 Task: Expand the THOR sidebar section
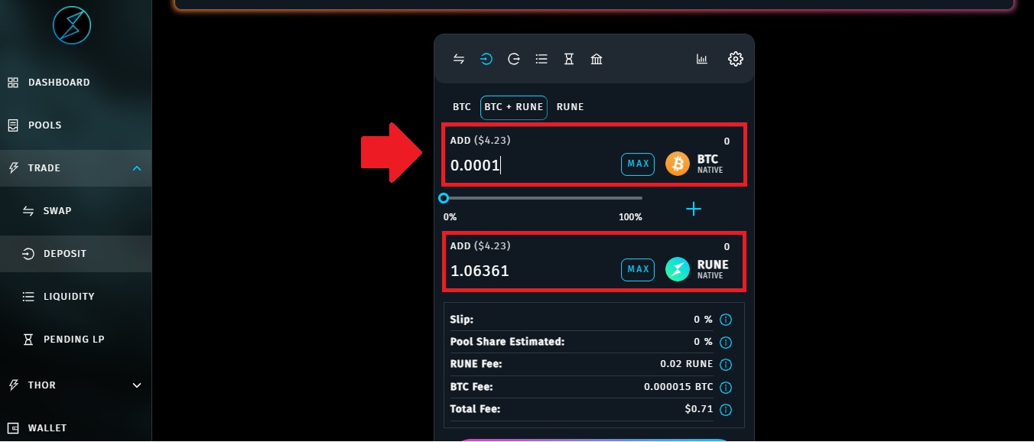[x=76, y=385]
